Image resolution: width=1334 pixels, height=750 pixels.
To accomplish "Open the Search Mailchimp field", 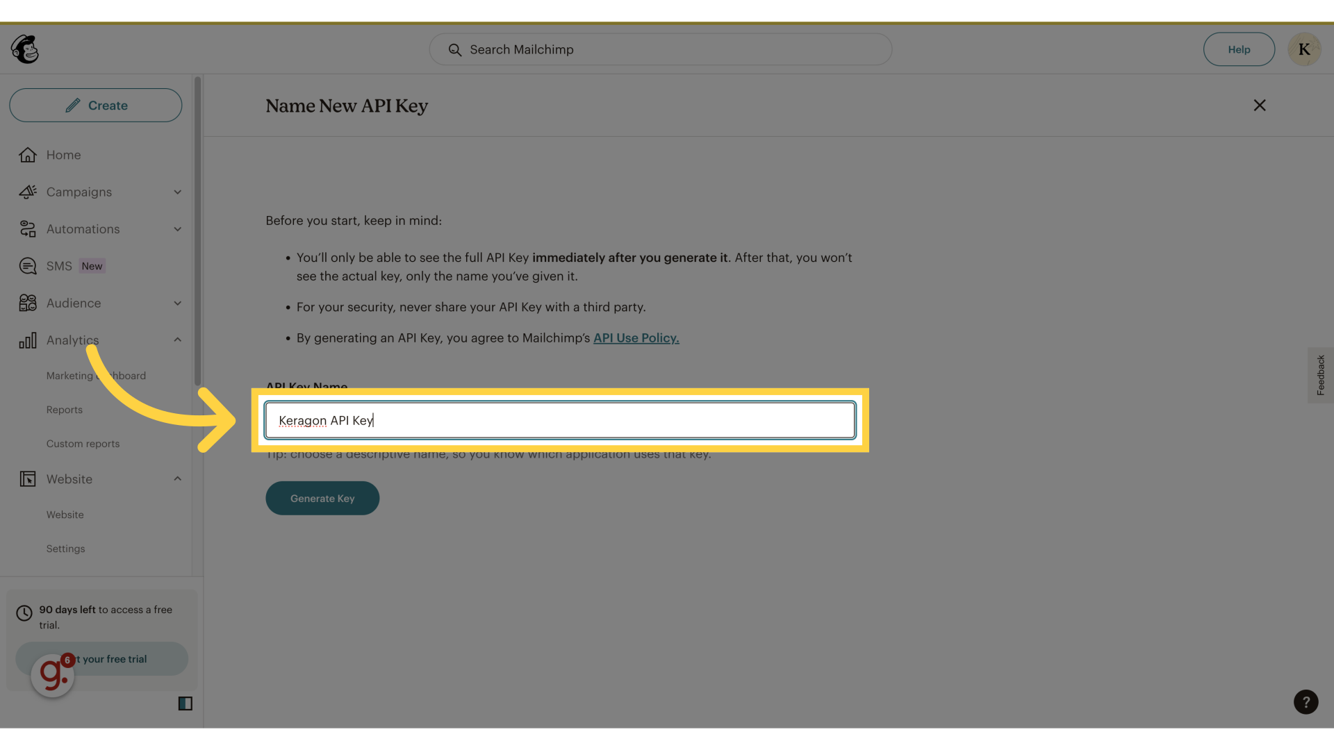I will coord(660,49).
